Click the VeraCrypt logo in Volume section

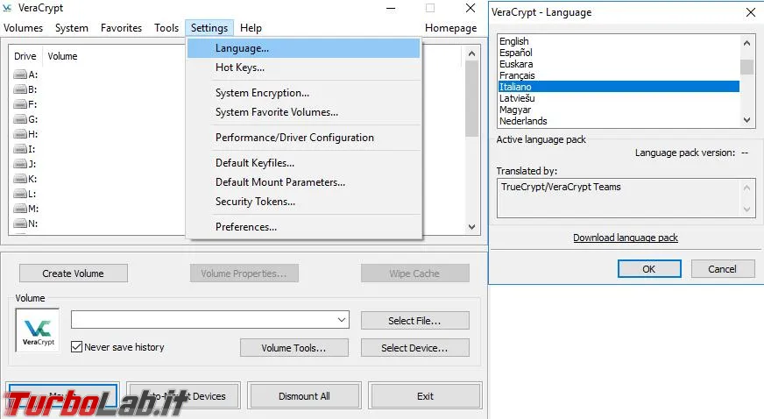click(38, 330)
